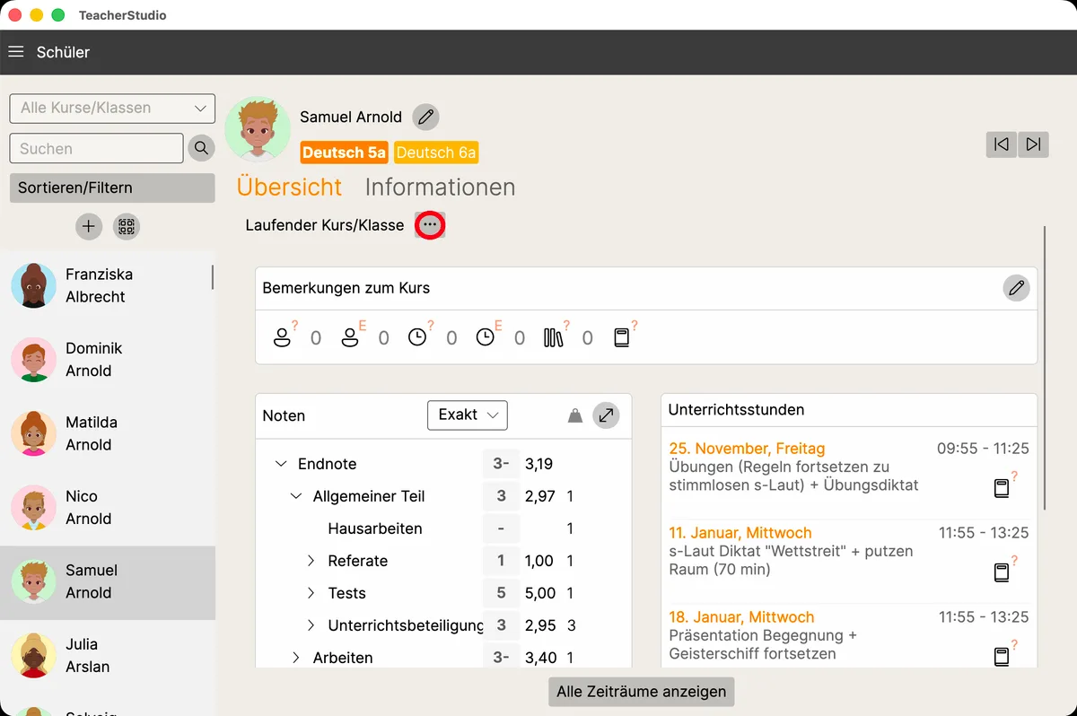Click the Sortieren/Filtern button
The width and height of the screenshot is (1077, 716).
pos(112,188)
